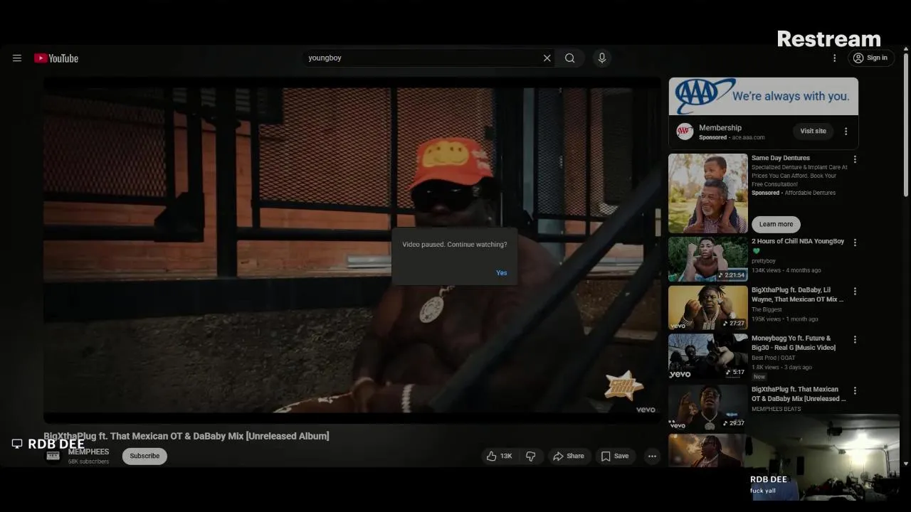
Task: Click the video title BigXthaPlug ft. That Mexican OT
Action: click(186, 436)
